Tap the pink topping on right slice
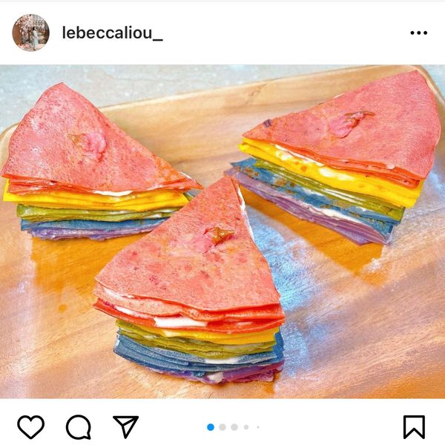445x445 pixels. pyautogui.click(x=349, y=122)
